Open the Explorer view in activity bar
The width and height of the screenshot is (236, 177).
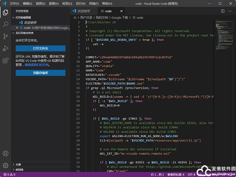(6, 12)
